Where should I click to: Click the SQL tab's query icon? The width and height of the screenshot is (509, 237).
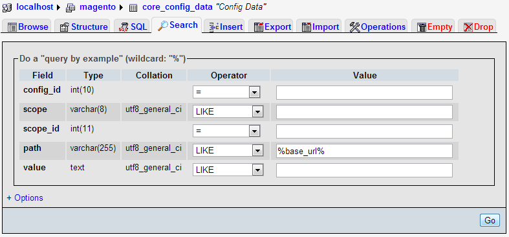pyautogui.click(x=124, y=27)
